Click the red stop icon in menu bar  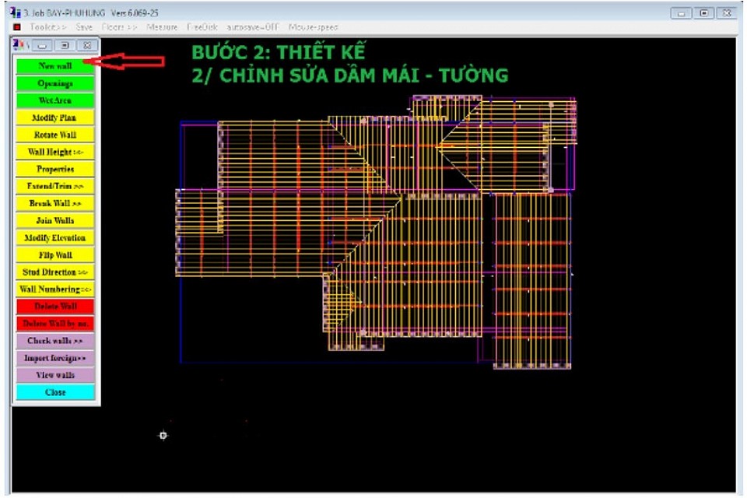pyautogui.click(x=17, y=27)
